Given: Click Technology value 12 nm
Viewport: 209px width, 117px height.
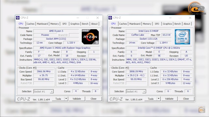Looking at the screenshot, I should (40, 43).
